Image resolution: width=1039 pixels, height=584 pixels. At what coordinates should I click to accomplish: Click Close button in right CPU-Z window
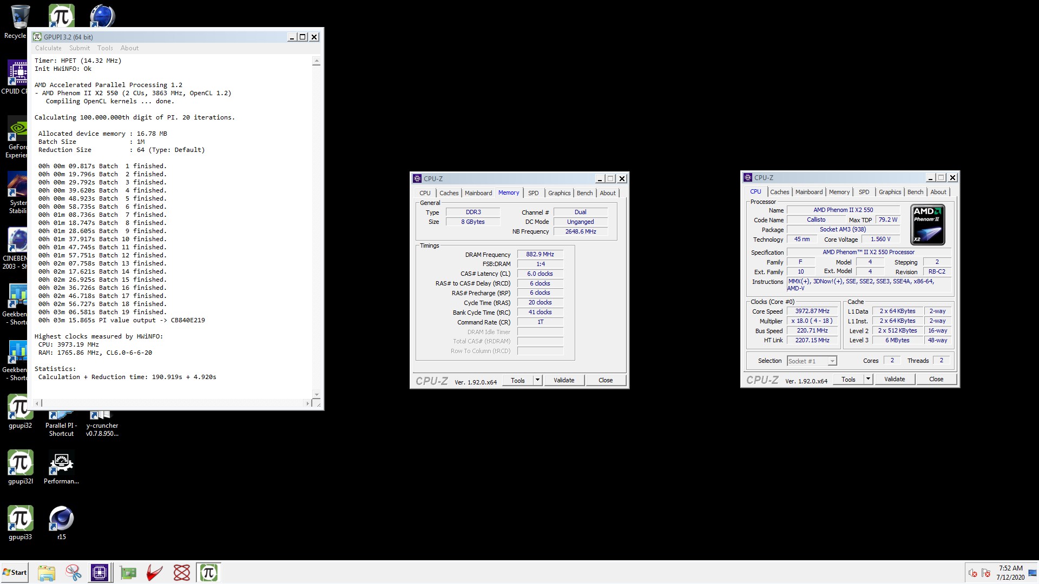click(936, 379)
